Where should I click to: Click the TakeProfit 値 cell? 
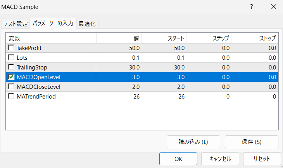click(119, 48)
